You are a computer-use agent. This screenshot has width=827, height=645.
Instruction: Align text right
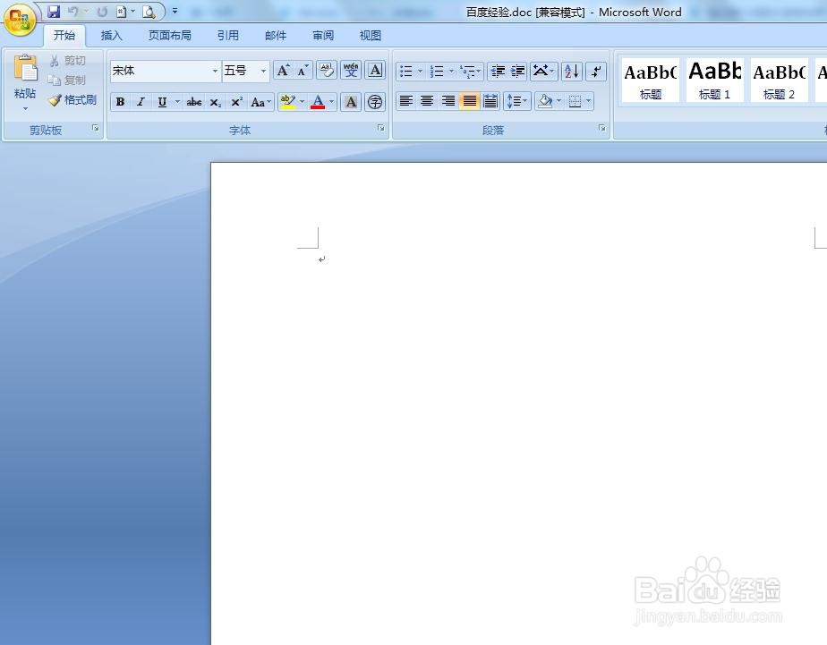pos(448,101)
